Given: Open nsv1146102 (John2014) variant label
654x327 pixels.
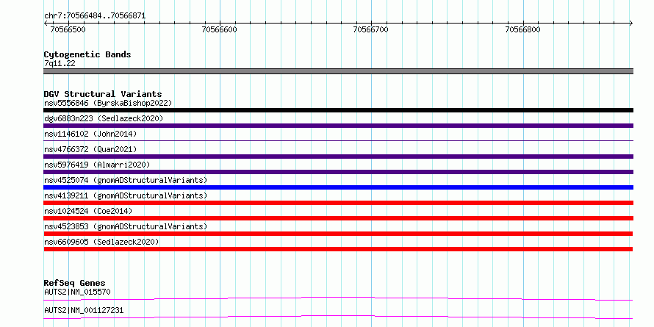Looking at the screenshot, I should pyautogui.click(x=90, y=134).
